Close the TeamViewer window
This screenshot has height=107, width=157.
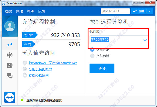coord(150,2)
